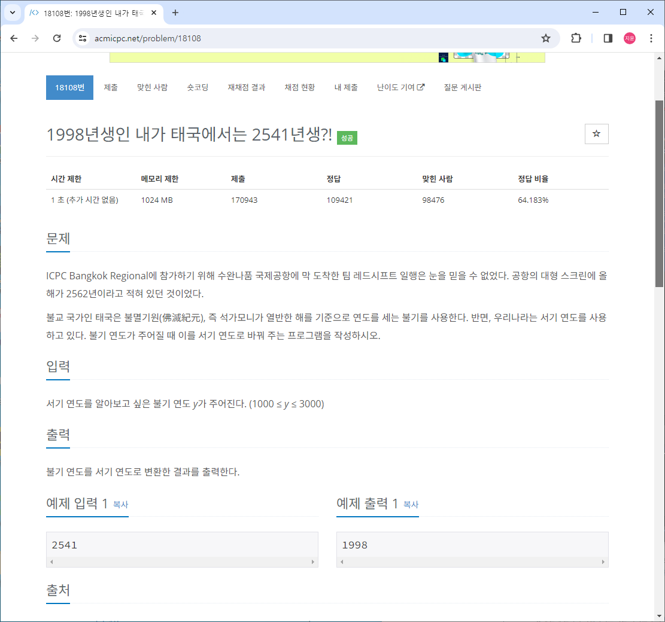This screenshot has width=665, height=622.
Task: Click the browser back arrow
Action: [14, 38]
